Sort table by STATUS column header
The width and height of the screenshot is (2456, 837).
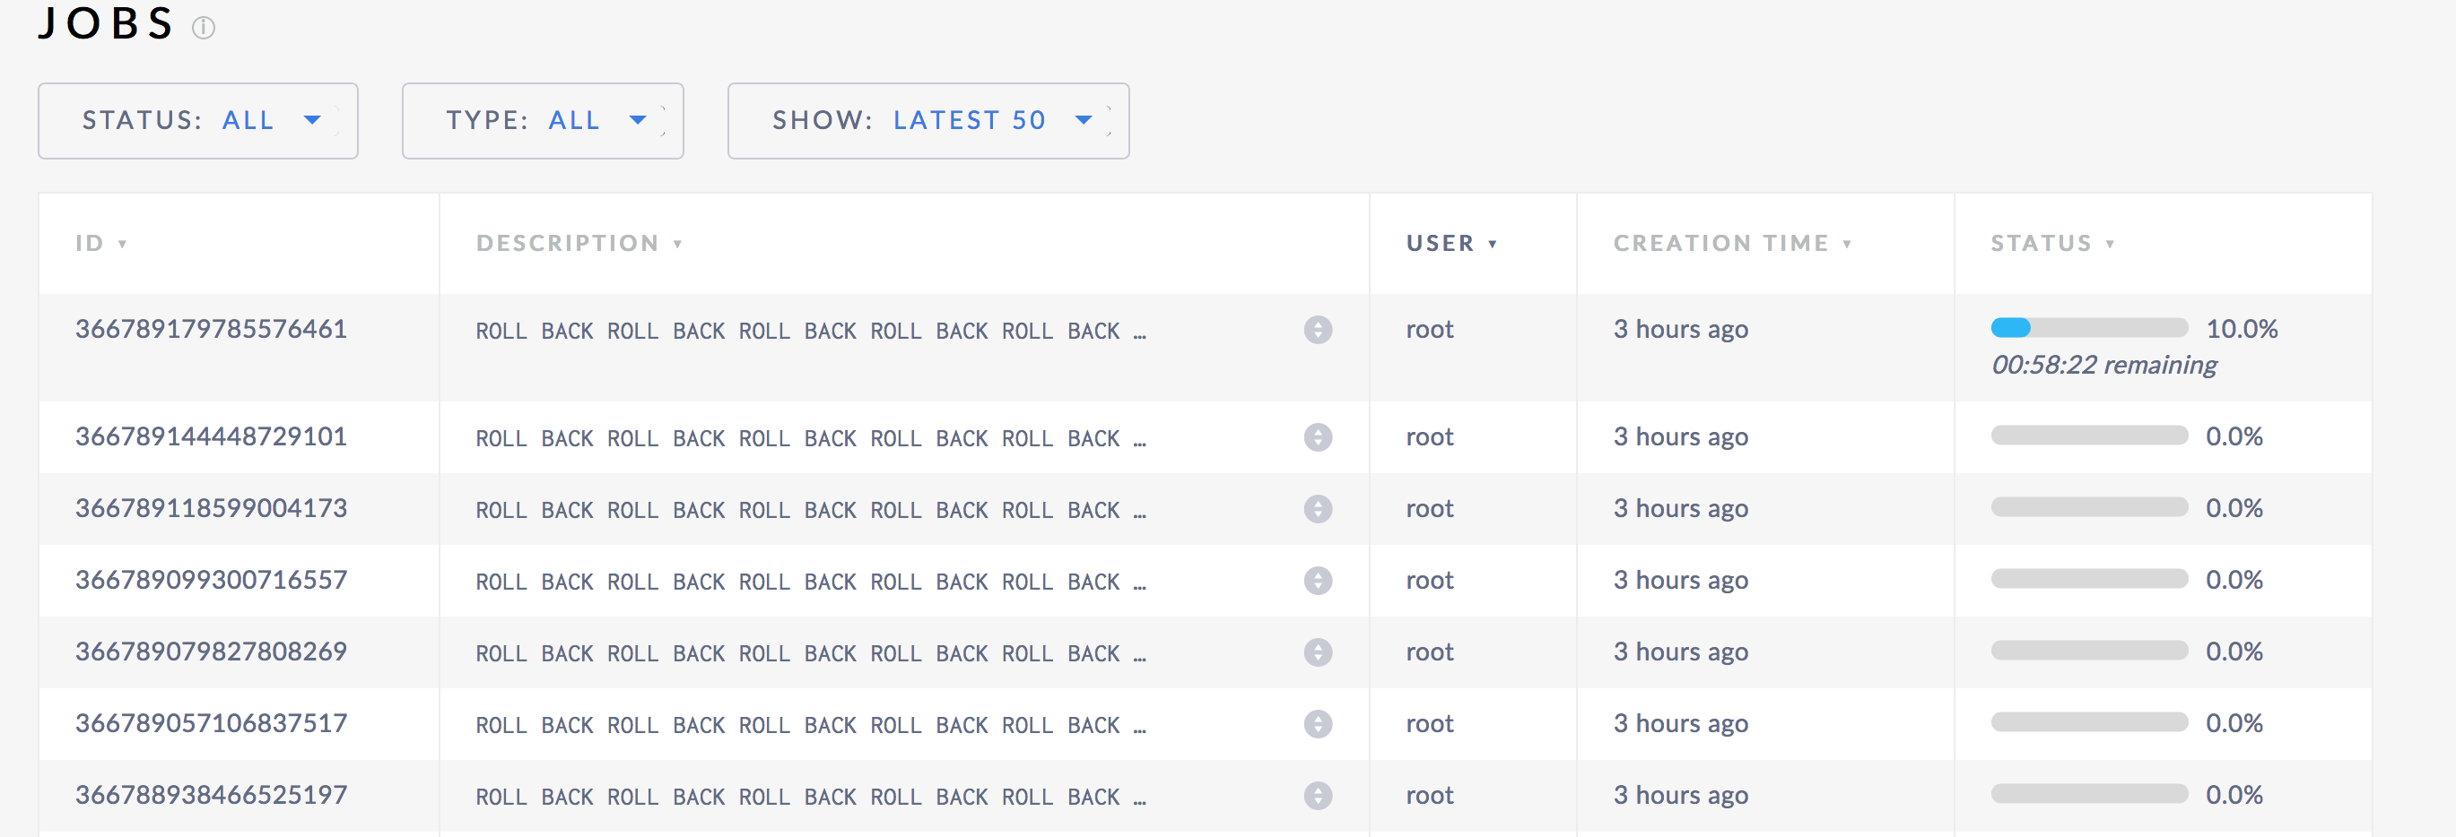pyautogui.click(x=2052, y=244)
